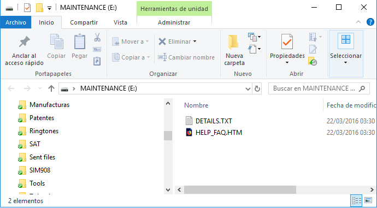Select the Sent files folder
This screenshot has height=208, width=377.
tap(37, 157)
